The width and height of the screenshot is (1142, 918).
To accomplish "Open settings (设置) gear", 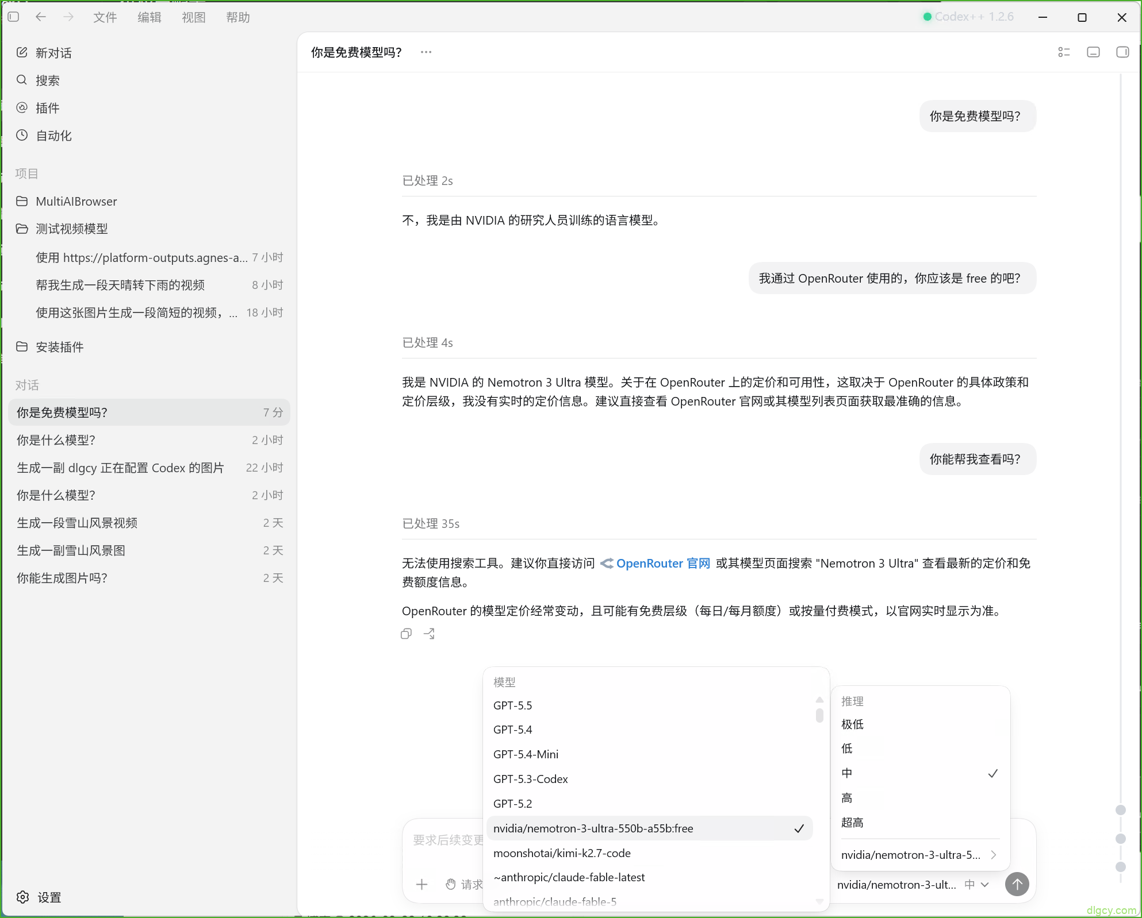I will pos(39,897).
